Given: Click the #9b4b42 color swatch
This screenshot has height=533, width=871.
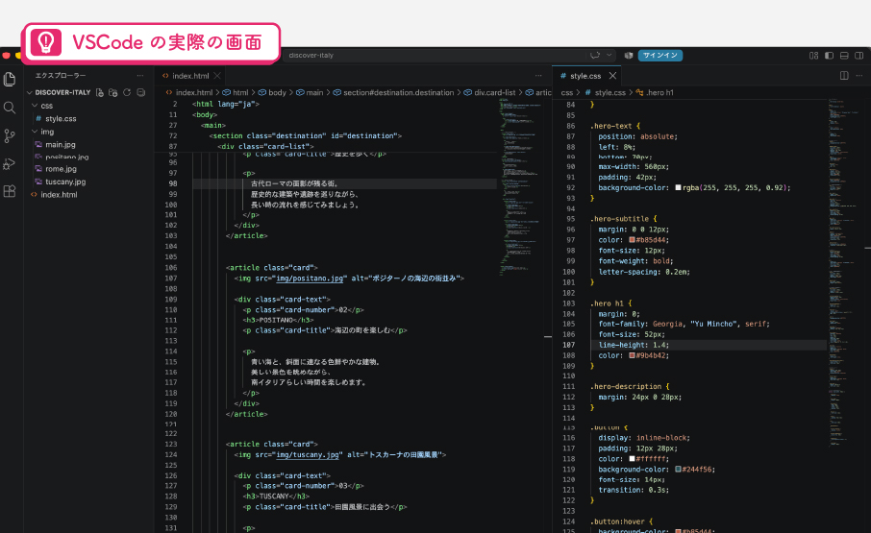Looking at the screenshot, I should (x=632, y=355).
